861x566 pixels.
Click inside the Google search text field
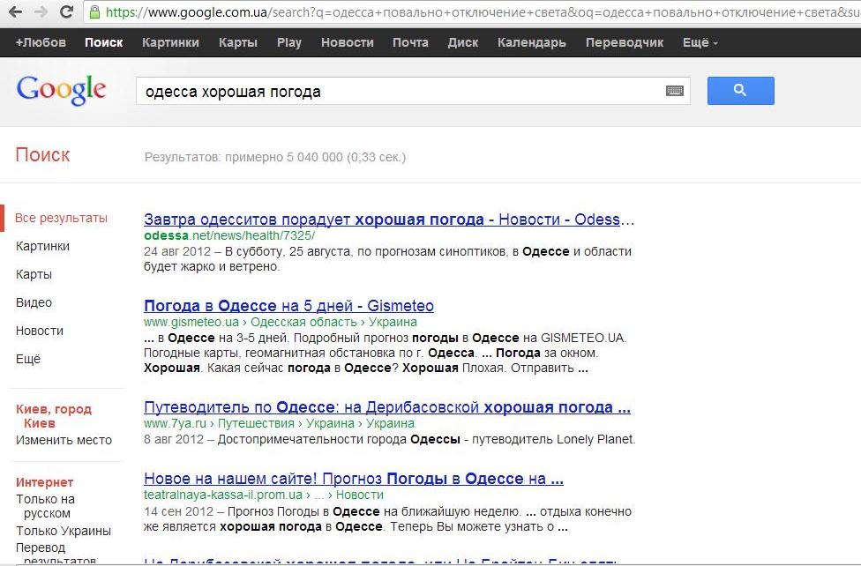point(397,91)
